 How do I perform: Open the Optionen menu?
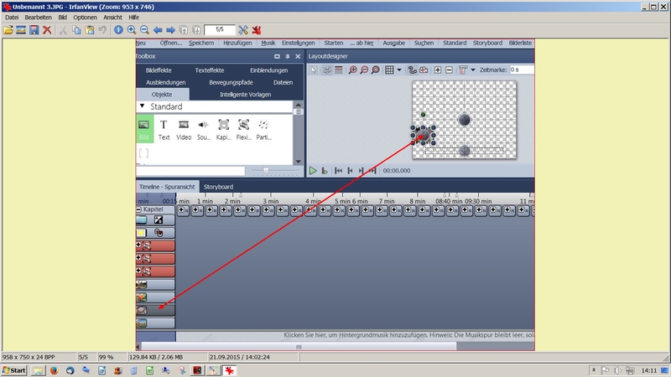(x=85, y=17)
